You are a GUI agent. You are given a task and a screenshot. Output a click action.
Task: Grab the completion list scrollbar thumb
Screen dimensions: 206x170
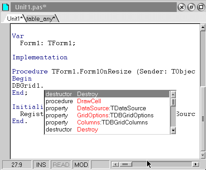pos(173,102)
